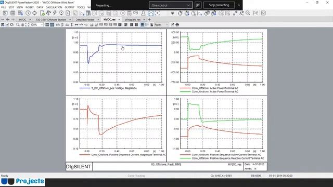Click the Curve Tracking status text
The width and height of the screenshot is (333, 187).
136,176
